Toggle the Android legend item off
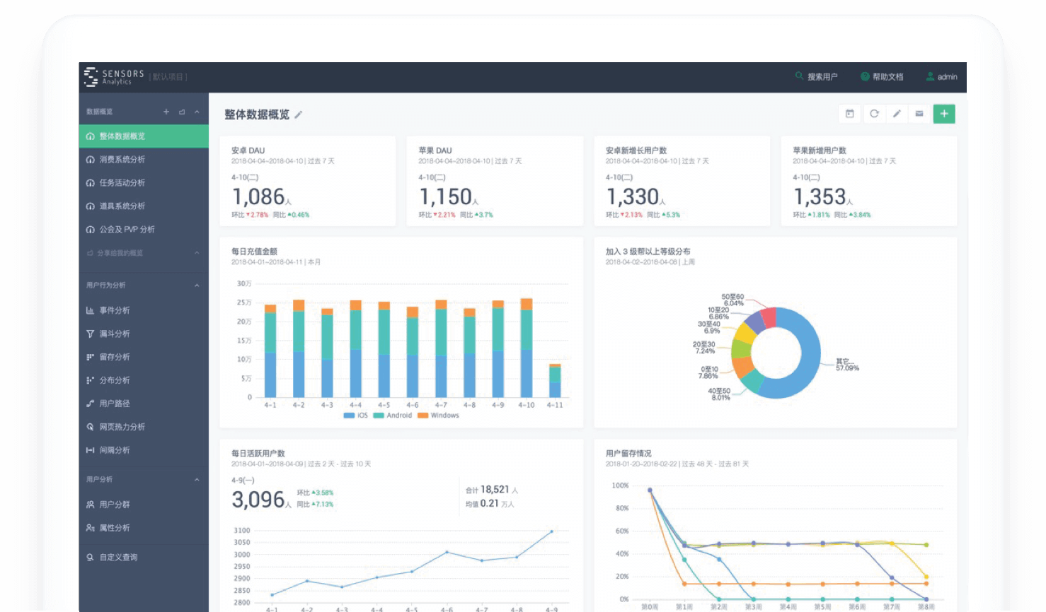Image resolution: width=1046 pixels, height=612 pixels. tap(388, 416)
